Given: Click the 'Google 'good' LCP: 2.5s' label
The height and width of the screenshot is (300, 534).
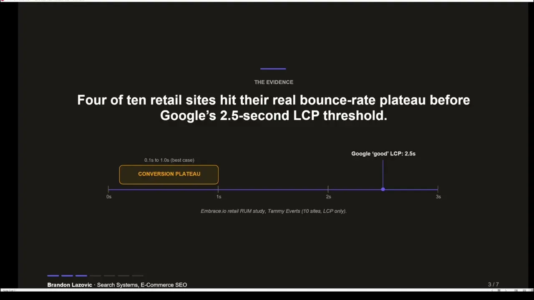Looking at the screenshot, I should [x=383, y=154].
